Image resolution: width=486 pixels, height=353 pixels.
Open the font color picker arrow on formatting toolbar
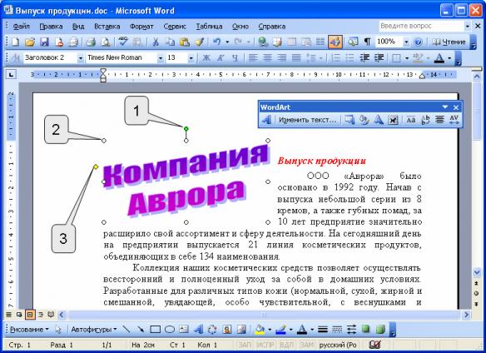(449, 58)
